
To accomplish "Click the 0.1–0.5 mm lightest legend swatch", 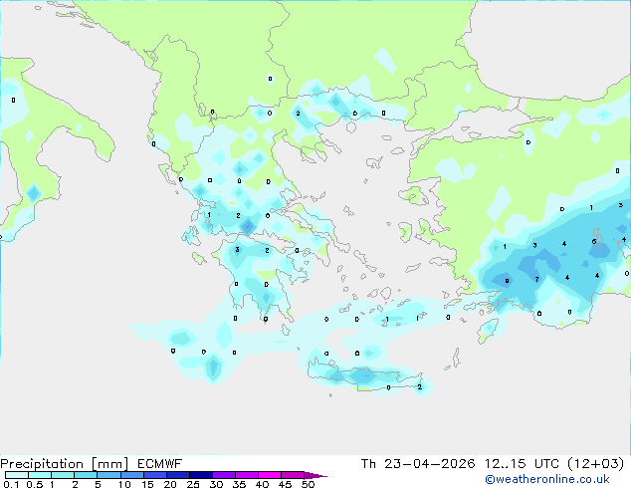I will (17, 475).
